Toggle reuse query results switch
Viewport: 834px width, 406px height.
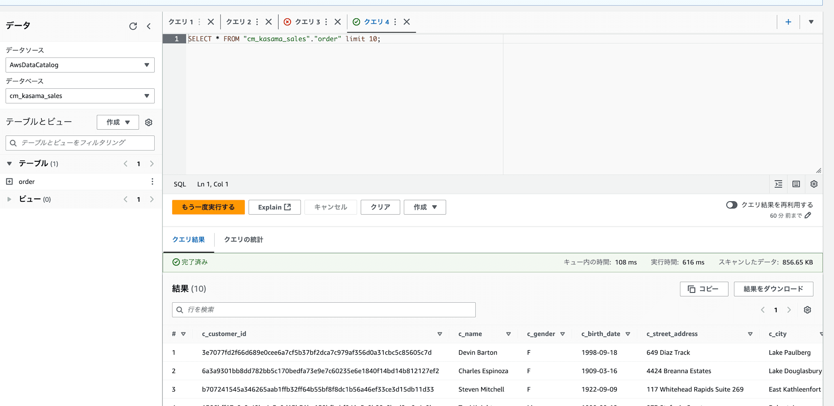coord(731,205)
